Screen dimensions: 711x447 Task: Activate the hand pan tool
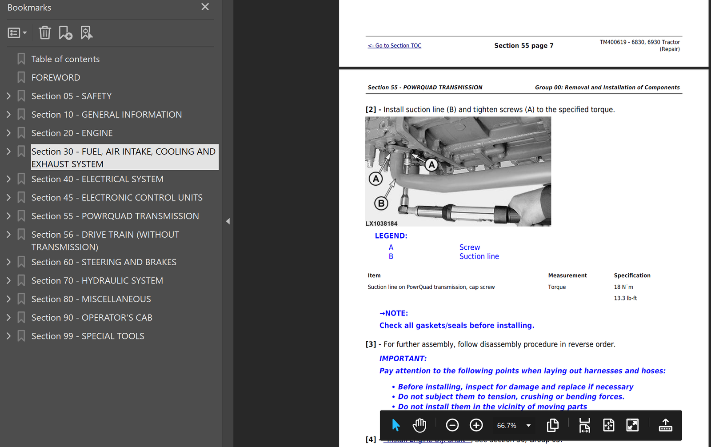[x=419, y=426]
